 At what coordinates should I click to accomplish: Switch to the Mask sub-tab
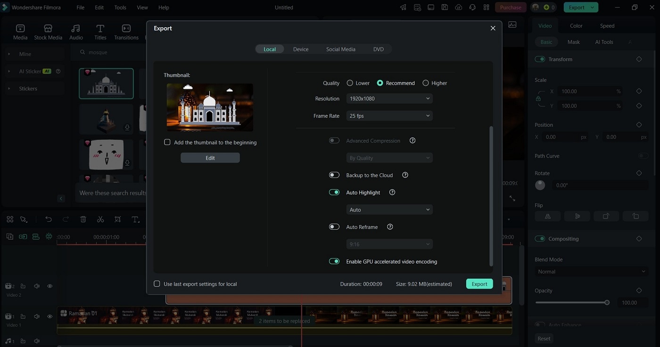click(574, 42)
